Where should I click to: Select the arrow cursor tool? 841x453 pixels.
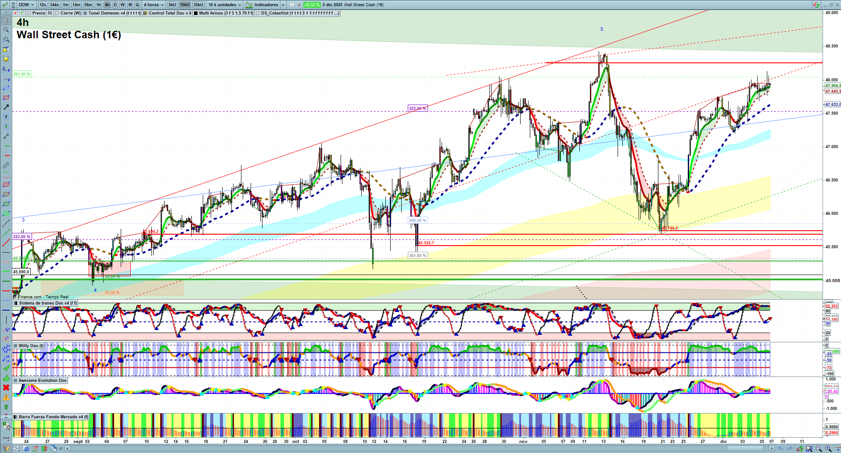pos(6,20)
